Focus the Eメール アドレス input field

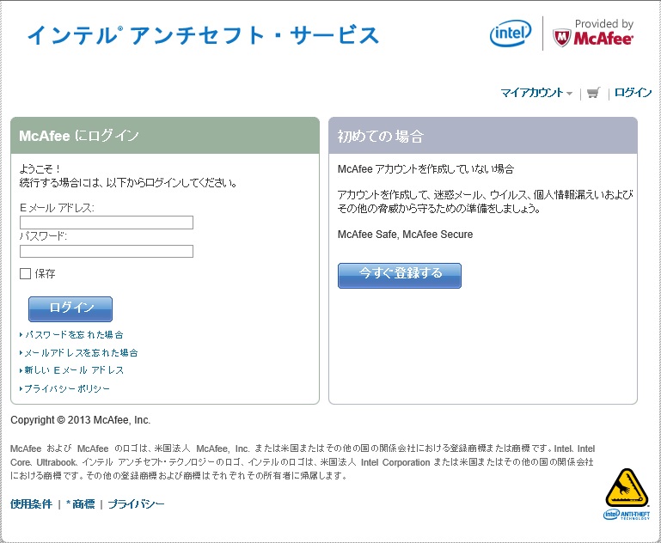(107, 223)
